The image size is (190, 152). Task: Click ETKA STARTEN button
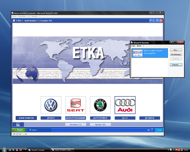pos(26,118)
